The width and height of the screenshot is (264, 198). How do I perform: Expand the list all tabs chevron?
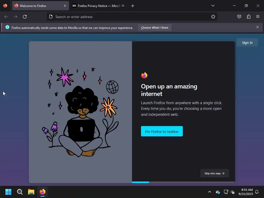(213, 6)
